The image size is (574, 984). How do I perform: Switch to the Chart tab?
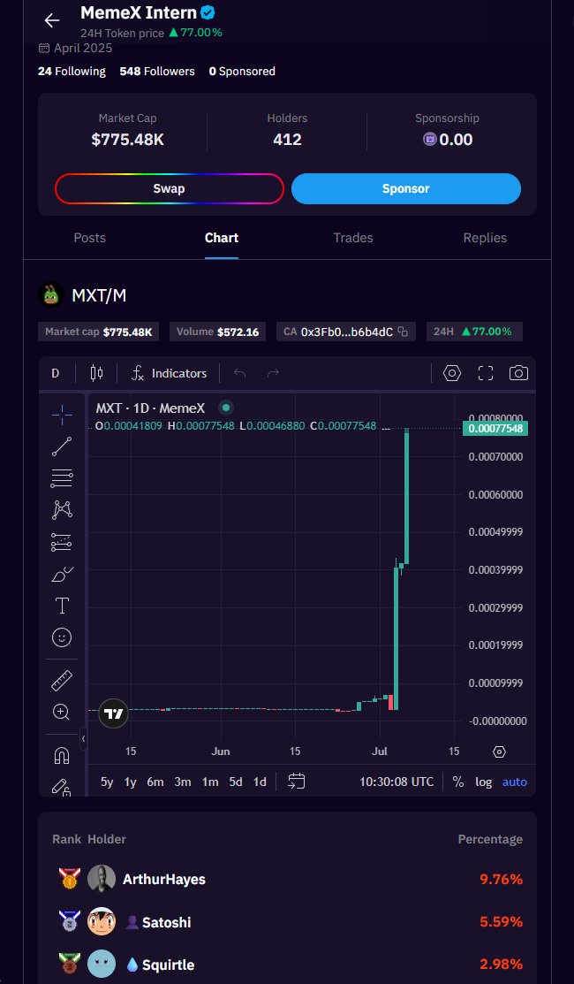coord(221,238)
